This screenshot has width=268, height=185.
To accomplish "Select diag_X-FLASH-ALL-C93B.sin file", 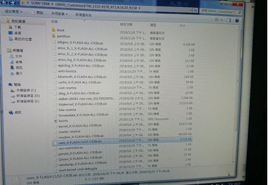I will point(79,94).
